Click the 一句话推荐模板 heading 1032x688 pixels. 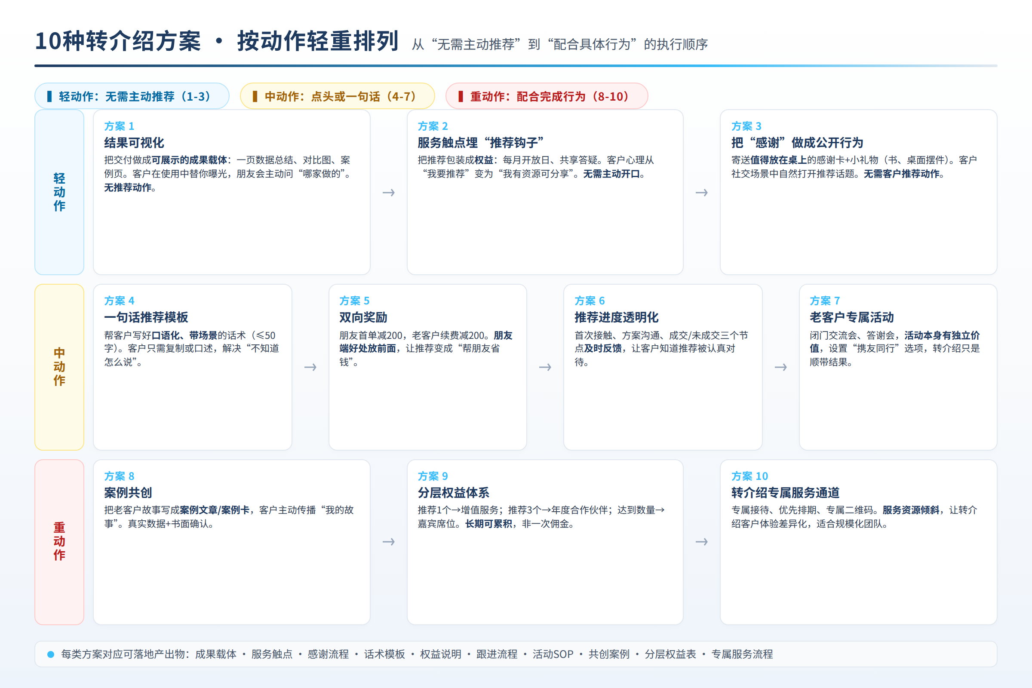click(x=146, y=317)
